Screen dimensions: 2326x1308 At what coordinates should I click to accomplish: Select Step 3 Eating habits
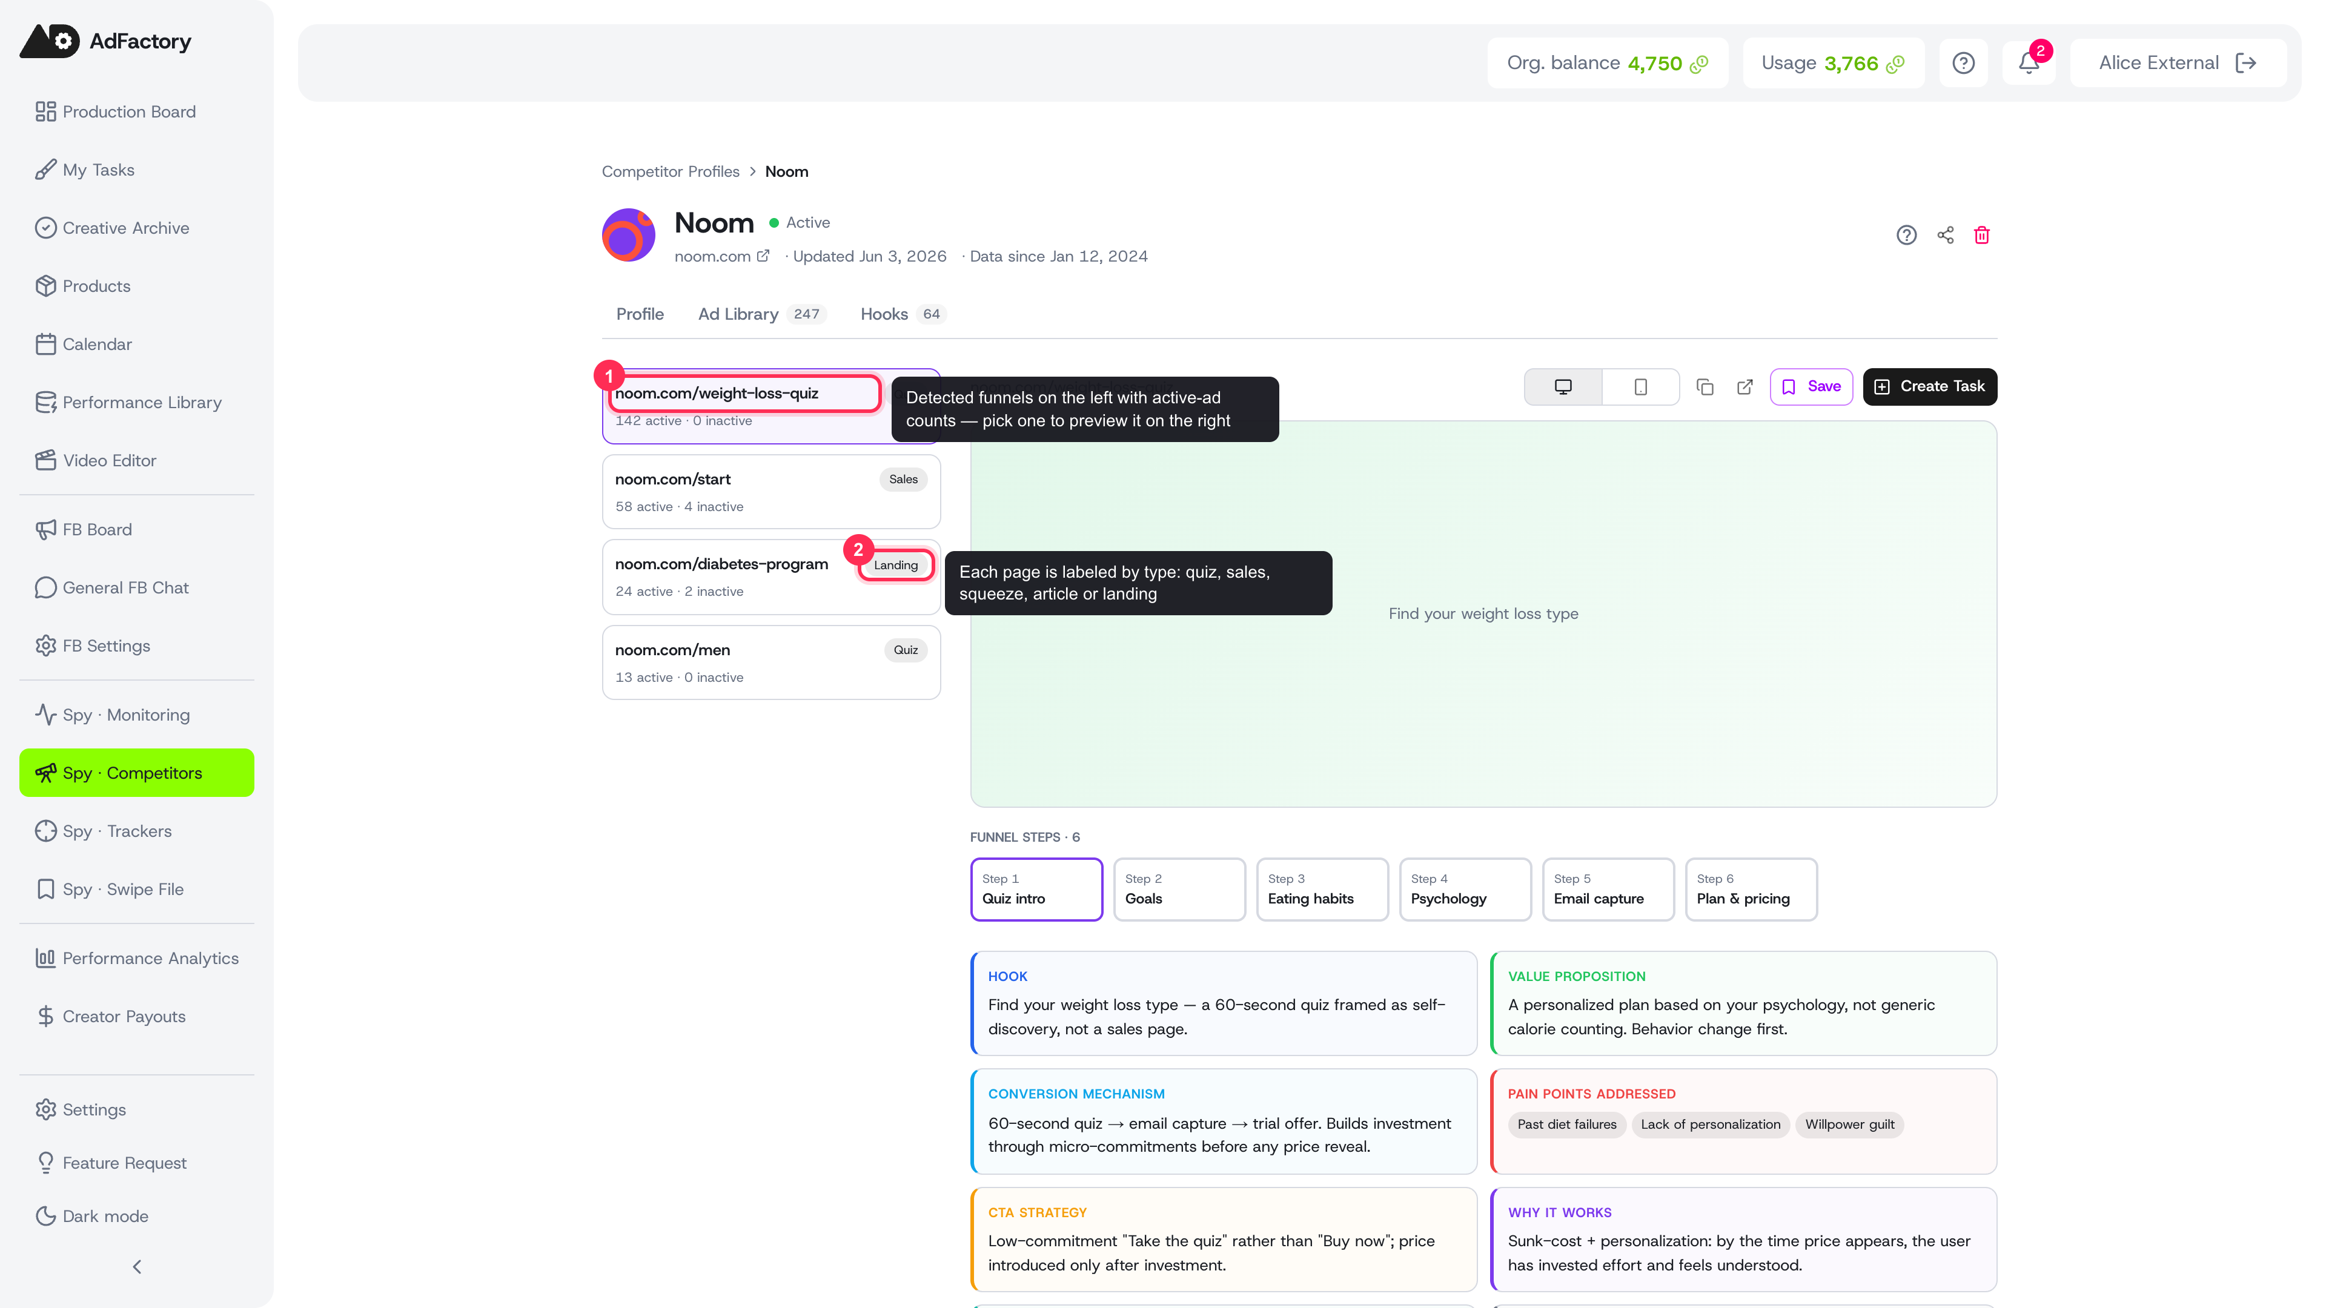pyautogui.click(x=1322, y=889)
